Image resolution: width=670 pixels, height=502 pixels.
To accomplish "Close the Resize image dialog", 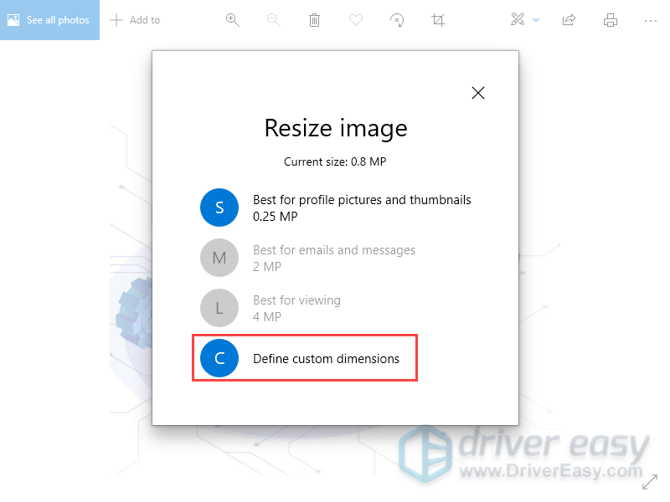I will tap(478, 93).
